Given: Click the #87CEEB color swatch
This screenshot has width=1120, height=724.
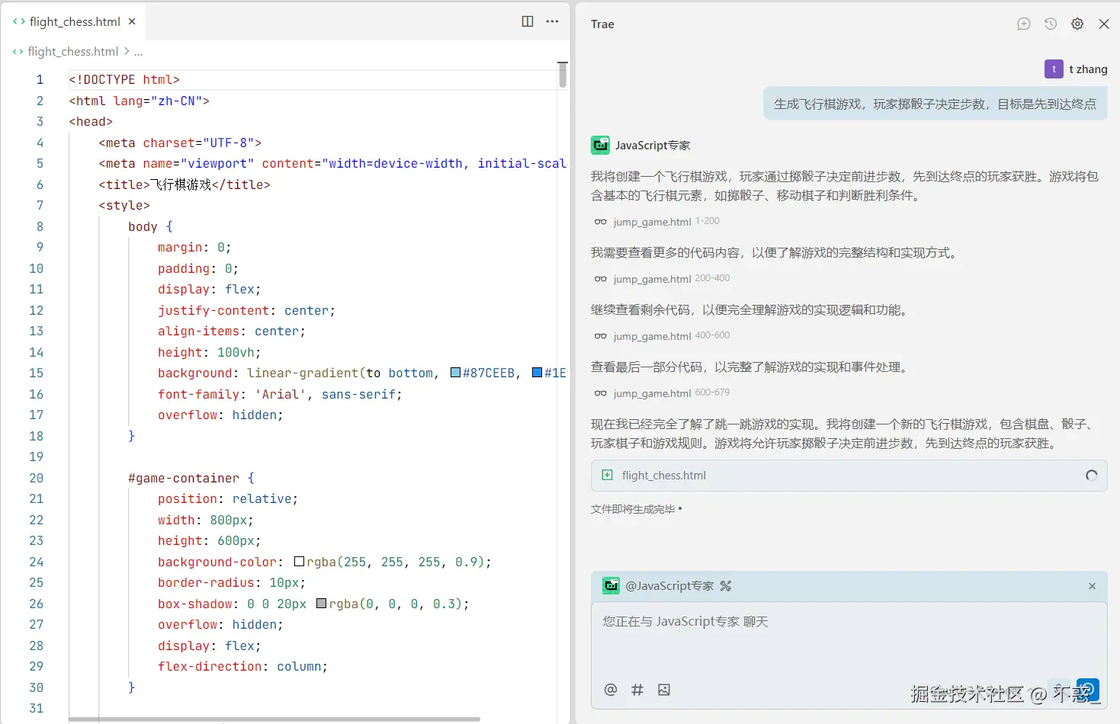Looking at the screenshot, I should pos(455,373).
